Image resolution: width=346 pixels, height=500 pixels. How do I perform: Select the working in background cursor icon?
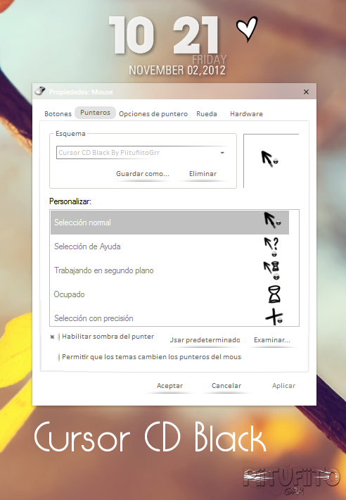point(272,270)
